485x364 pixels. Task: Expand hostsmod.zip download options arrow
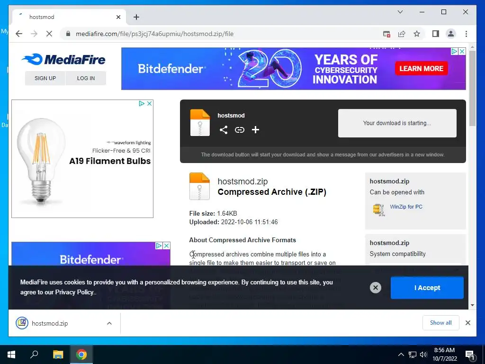[x=109, y=323]
